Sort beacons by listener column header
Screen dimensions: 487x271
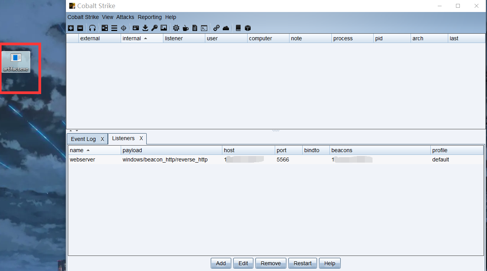tap(184, 38)
